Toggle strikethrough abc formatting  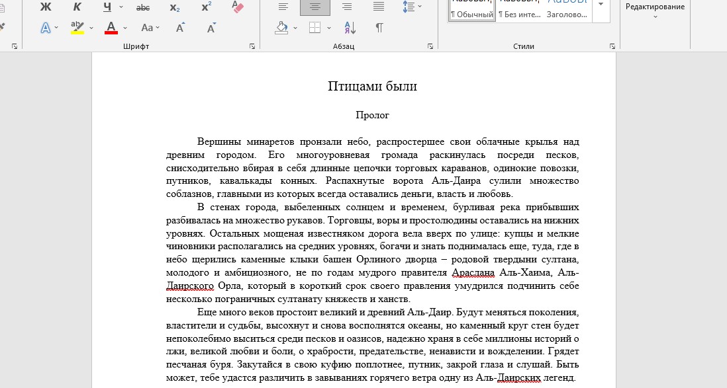(143, 7)
